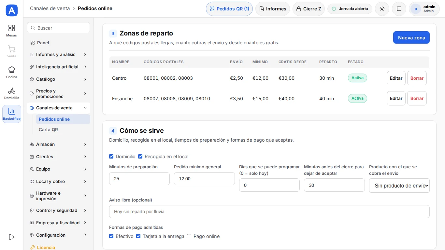Open the Backoffice chart icon
Image resolution: width=445 pixels, height=250 pixels.
(x=12, y=111)
